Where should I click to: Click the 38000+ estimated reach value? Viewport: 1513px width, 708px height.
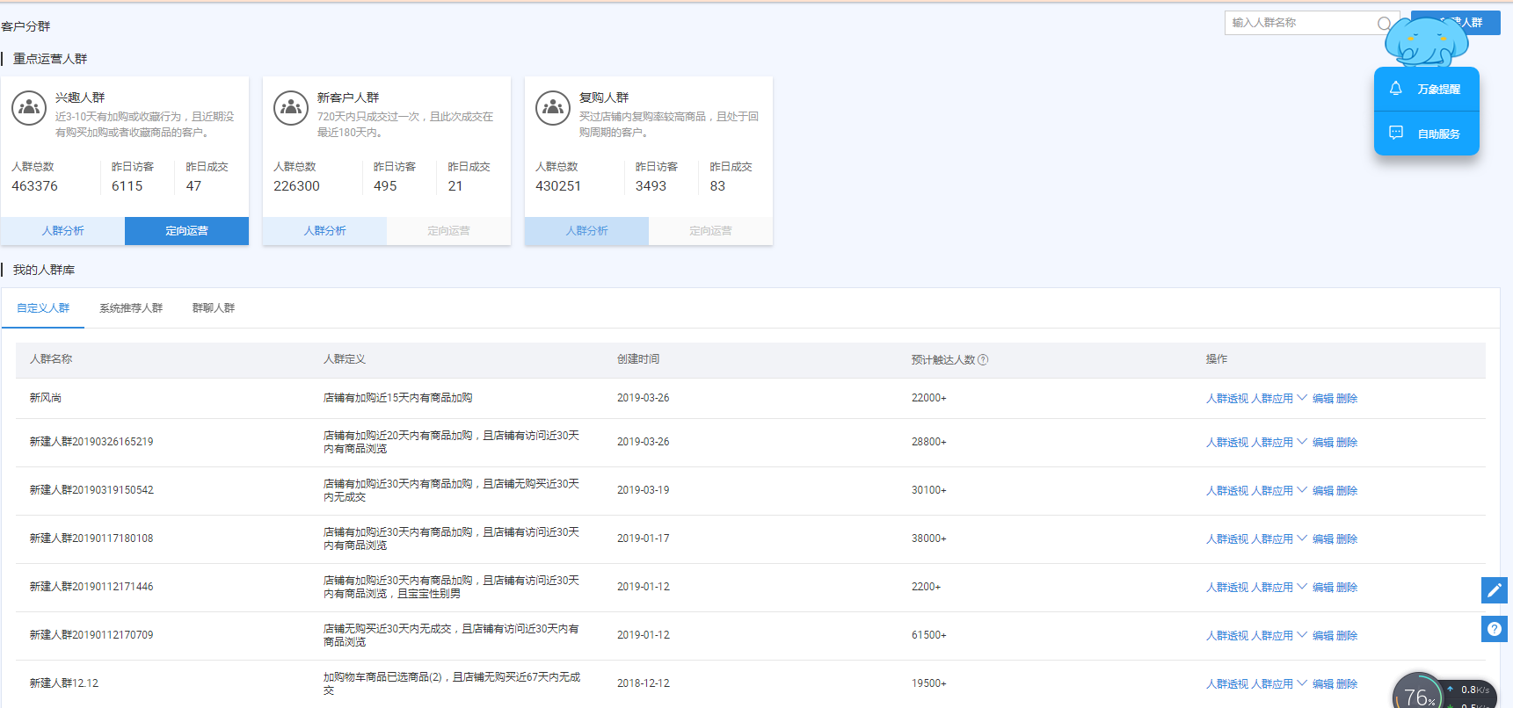[929, 538]
